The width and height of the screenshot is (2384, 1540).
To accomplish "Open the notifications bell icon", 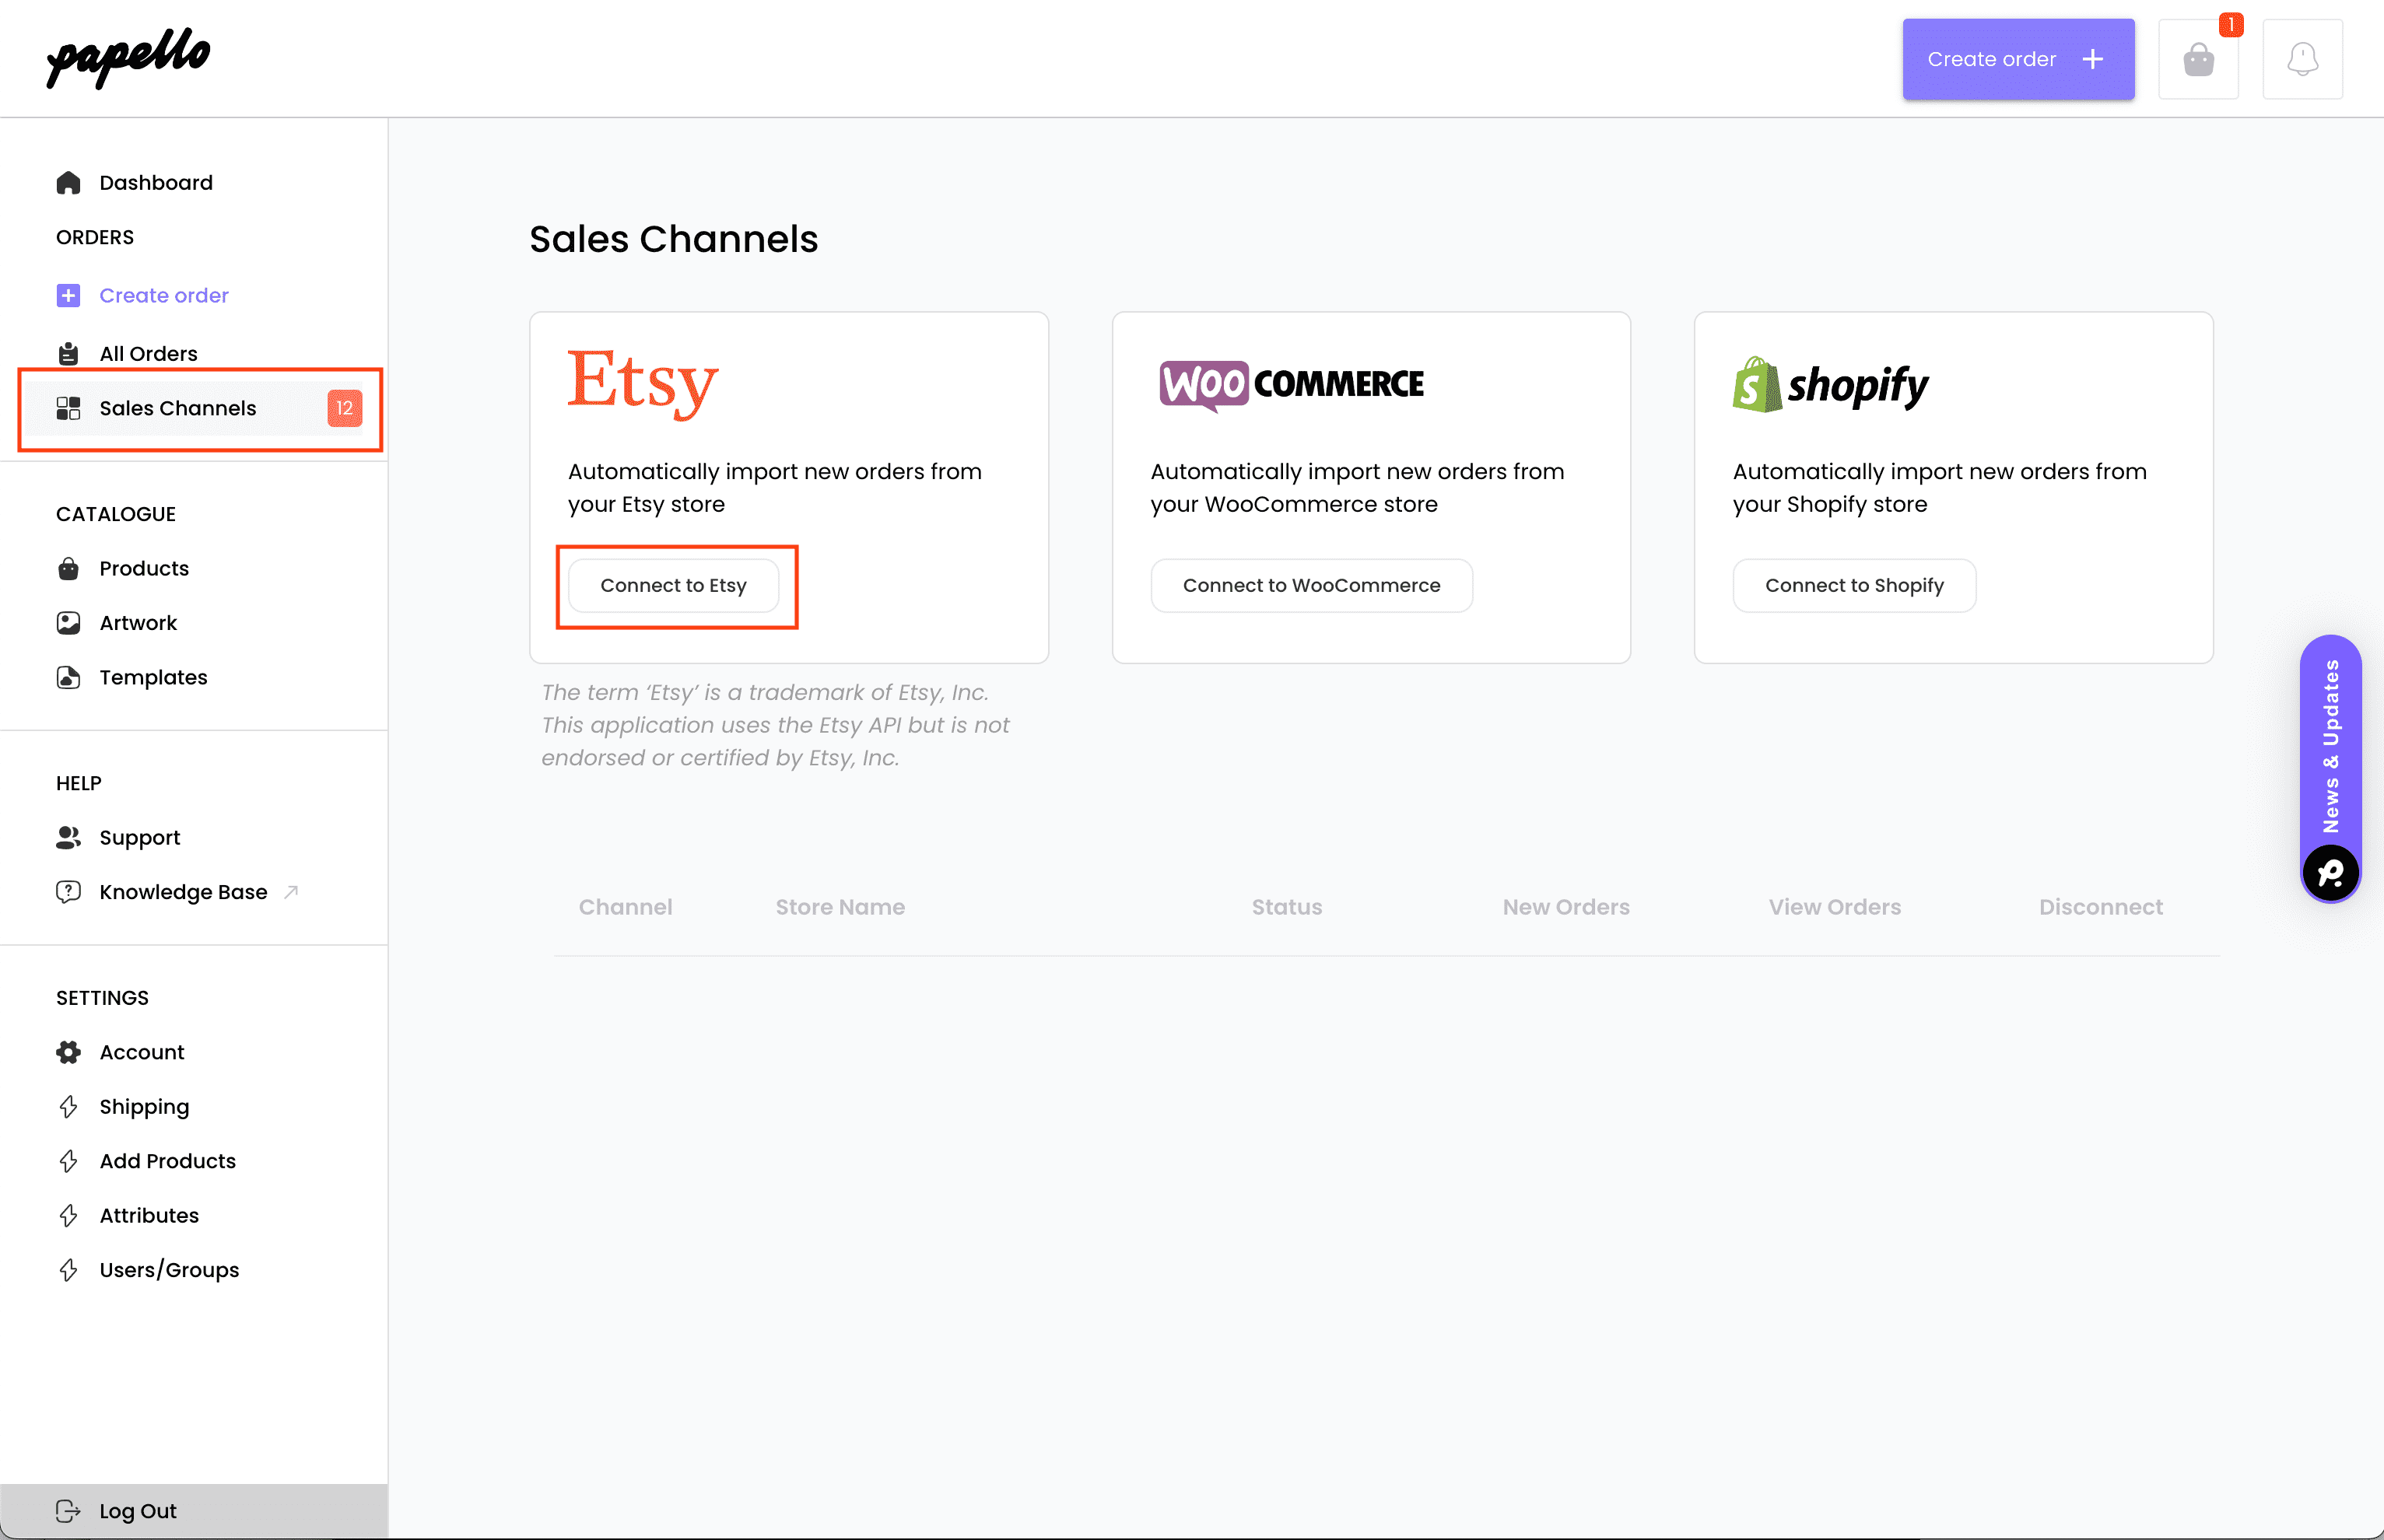I will [2302, 59].
